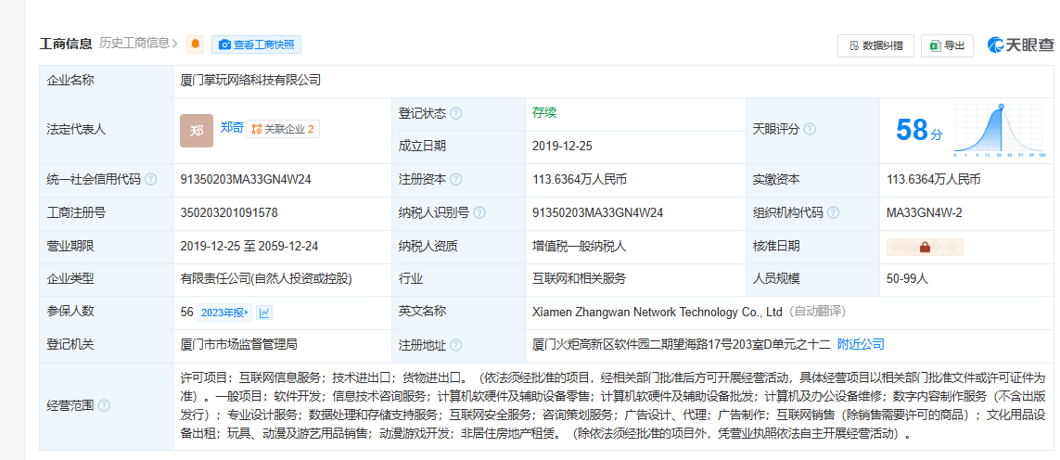The height and width of the screenshot is (460, 1060).
Task: Open 历史工商信息 link
Action: coord(138,44)
